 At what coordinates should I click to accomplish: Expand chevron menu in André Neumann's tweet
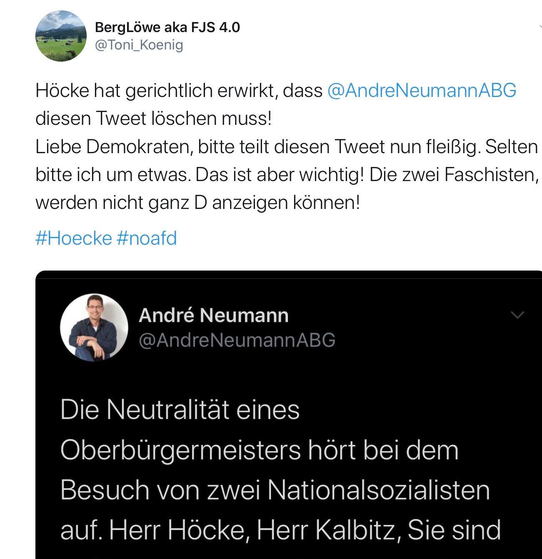517,315
